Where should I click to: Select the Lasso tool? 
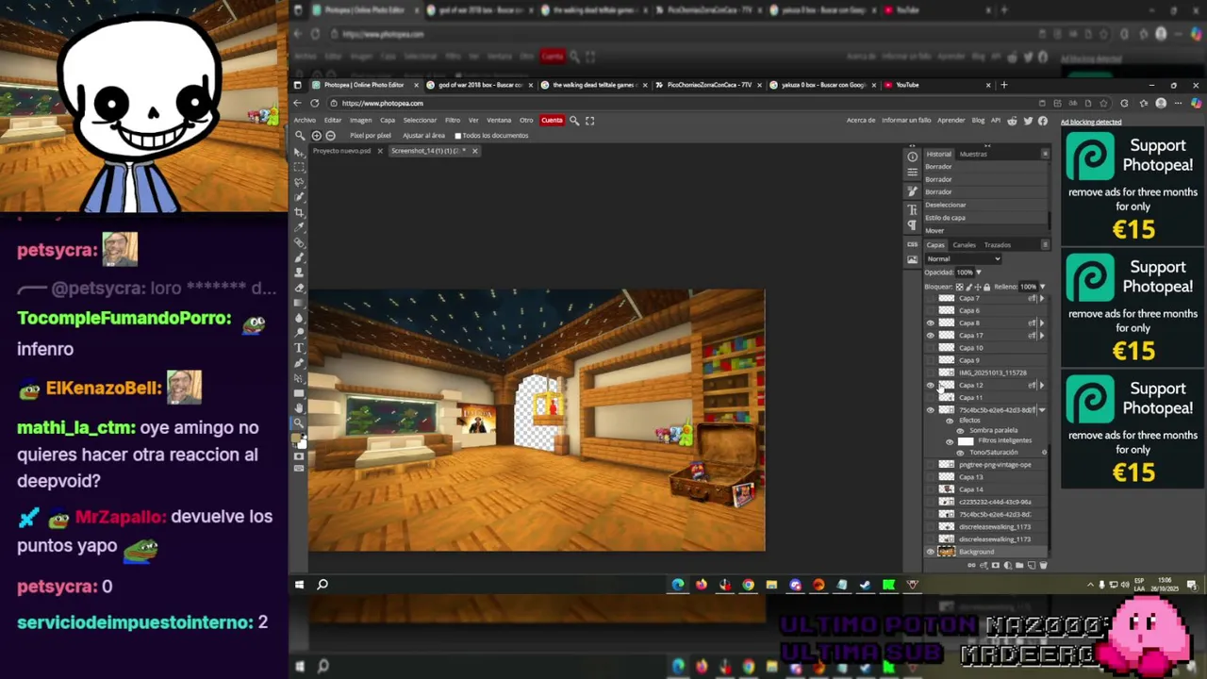299,182
